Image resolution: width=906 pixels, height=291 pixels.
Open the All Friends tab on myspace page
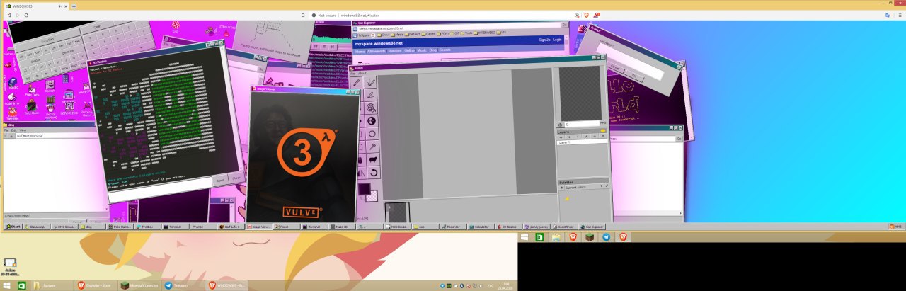tap(377, 51)
